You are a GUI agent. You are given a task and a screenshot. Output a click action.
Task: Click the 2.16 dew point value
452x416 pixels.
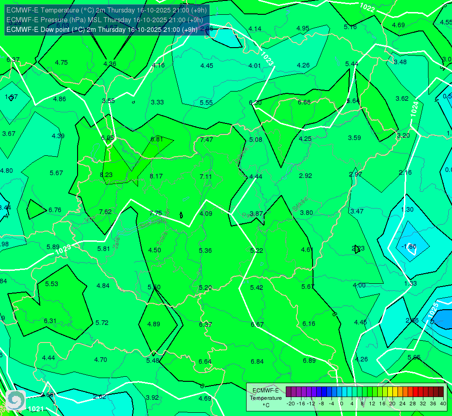405,172
